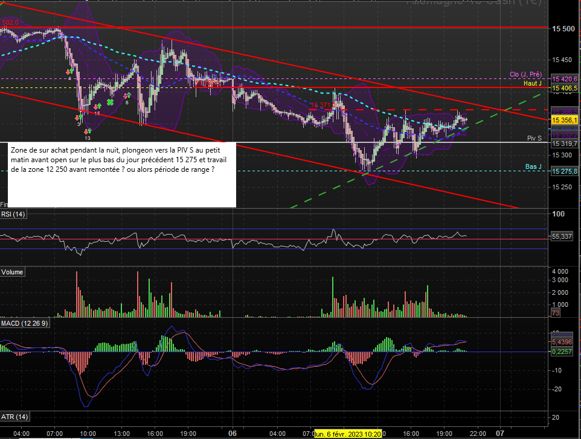Click the Piv S price label 15 319,7
Screen dimensions: 581x439
click(x=565, y=144)
